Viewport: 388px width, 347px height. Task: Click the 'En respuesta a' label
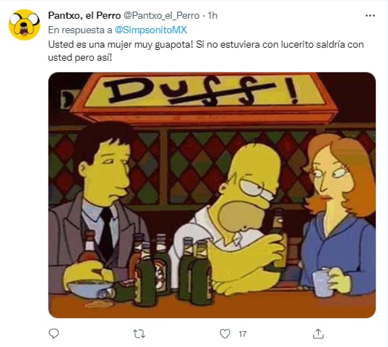click(x=80, y=30)
